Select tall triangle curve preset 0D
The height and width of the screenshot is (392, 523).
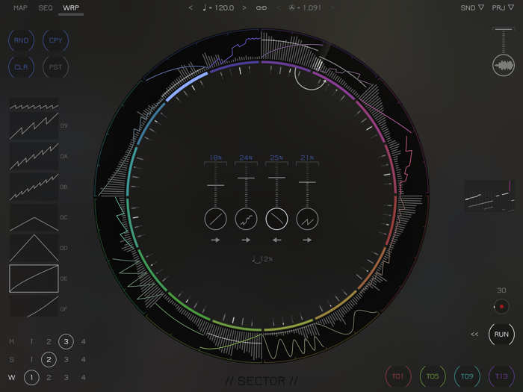(x=34, y=248)
